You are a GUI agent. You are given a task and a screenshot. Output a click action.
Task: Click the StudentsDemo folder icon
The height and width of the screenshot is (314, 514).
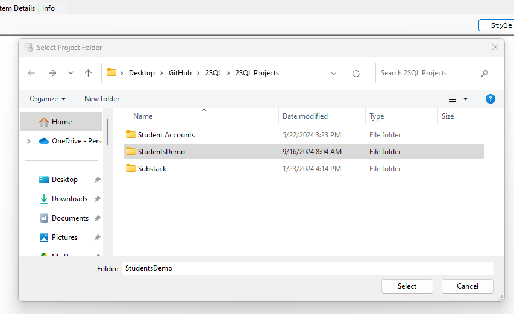pyautogui.click(x=131, y=151)
